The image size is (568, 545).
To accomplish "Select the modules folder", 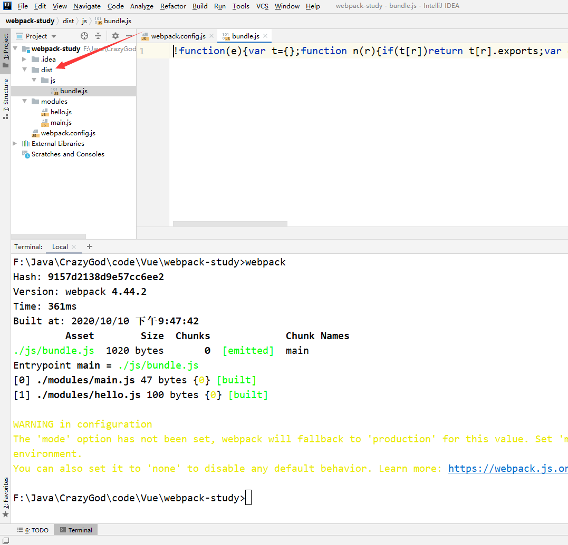I will 54,101.
